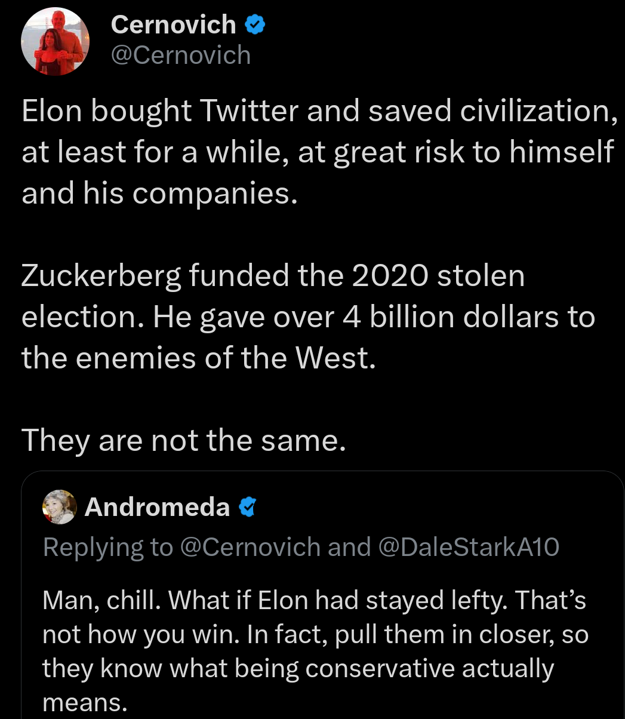
Task: Open Cernovich's avatar to view profile
Action: (55, 41)
